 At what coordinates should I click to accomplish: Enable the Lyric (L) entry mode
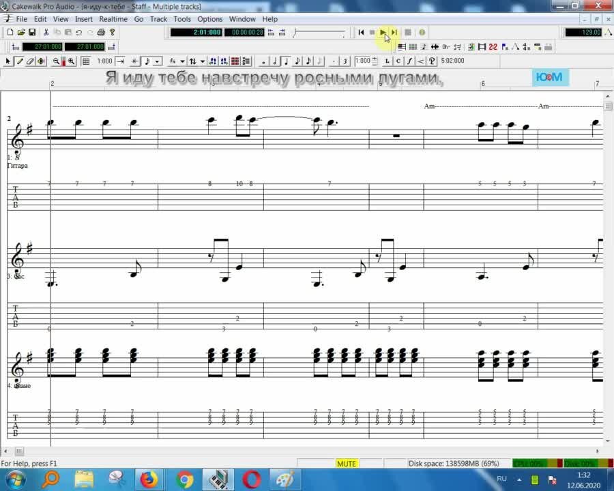(x=387, y=61)
